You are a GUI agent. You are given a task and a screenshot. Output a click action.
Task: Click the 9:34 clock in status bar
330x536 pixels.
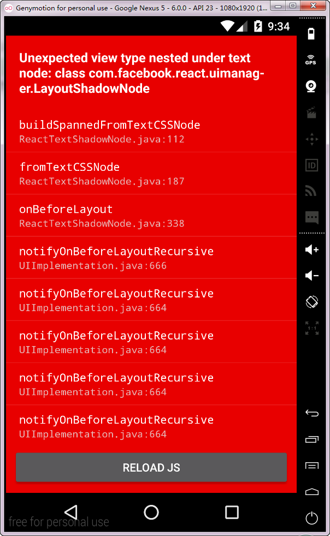(279, 26)
